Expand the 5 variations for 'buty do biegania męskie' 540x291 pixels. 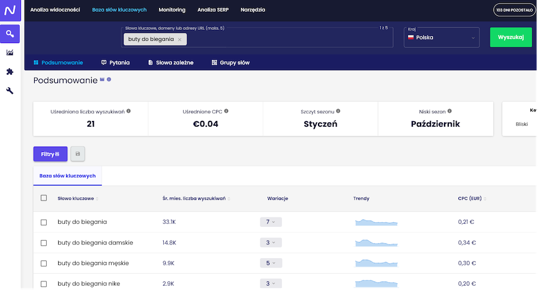[x=271, y=263]
